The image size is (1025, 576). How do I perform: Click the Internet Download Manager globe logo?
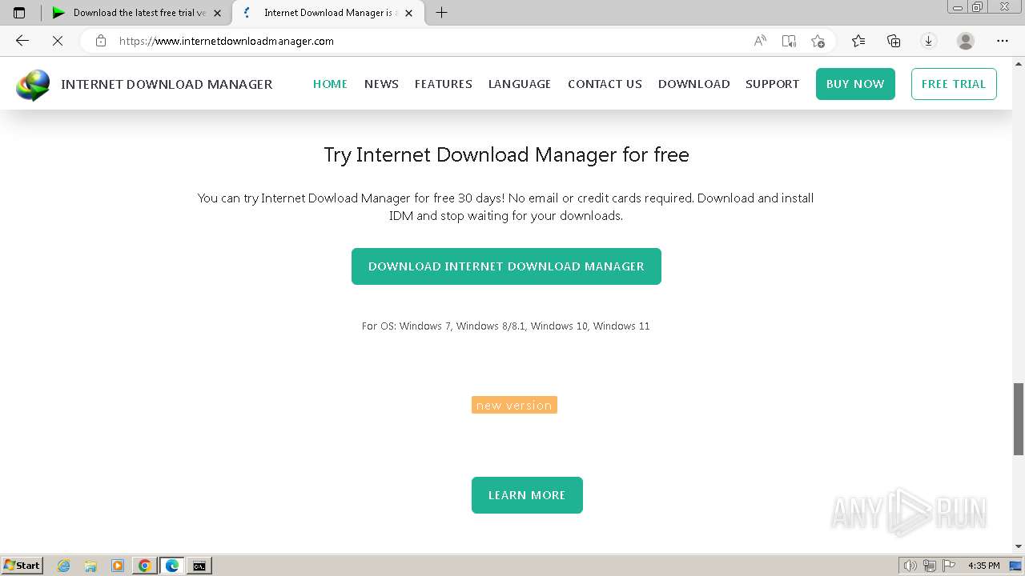tap(33, 85)
